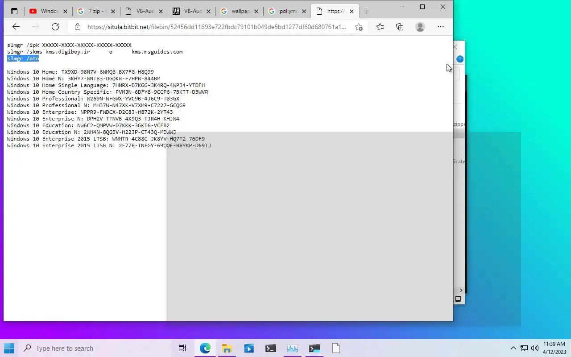
Task: Click kms.msguides.com server text
Action: [157, 52]
